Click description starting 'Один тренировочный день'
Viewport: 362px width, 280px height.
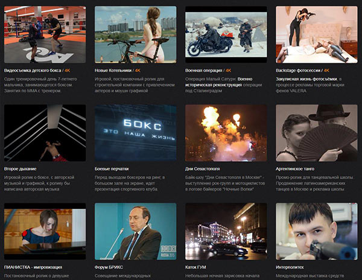[40, 84]
